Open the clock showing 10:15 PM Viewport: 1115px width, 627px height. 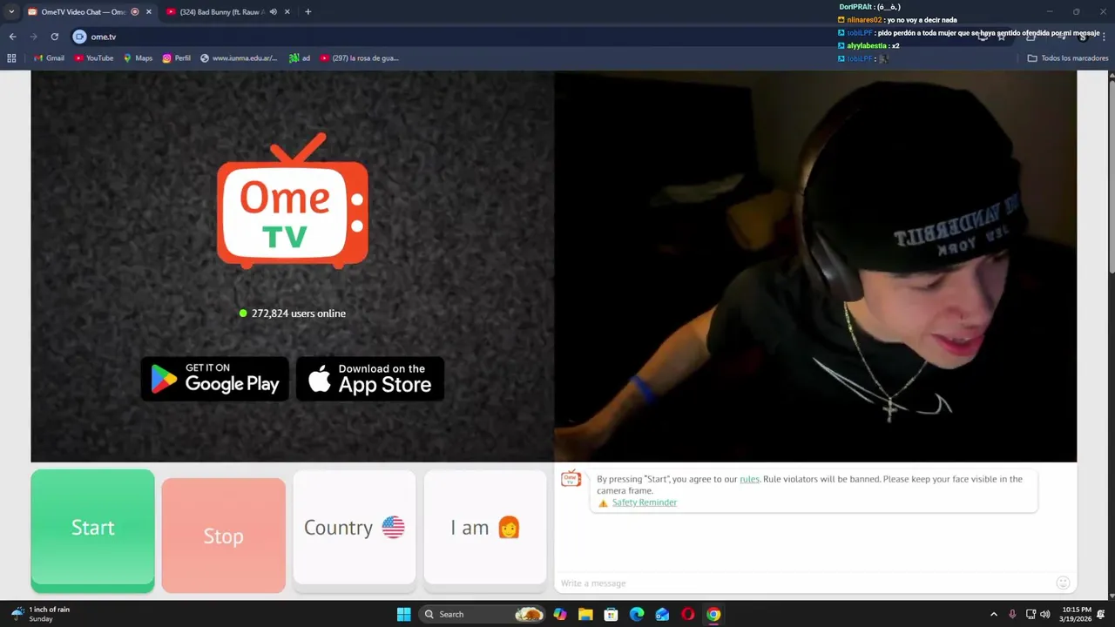pos(1077,614)
